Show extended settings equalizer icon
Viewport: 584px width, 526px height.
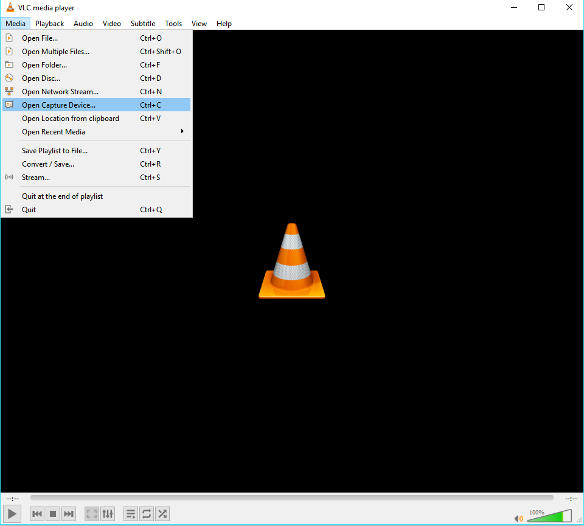pos(108,514)
